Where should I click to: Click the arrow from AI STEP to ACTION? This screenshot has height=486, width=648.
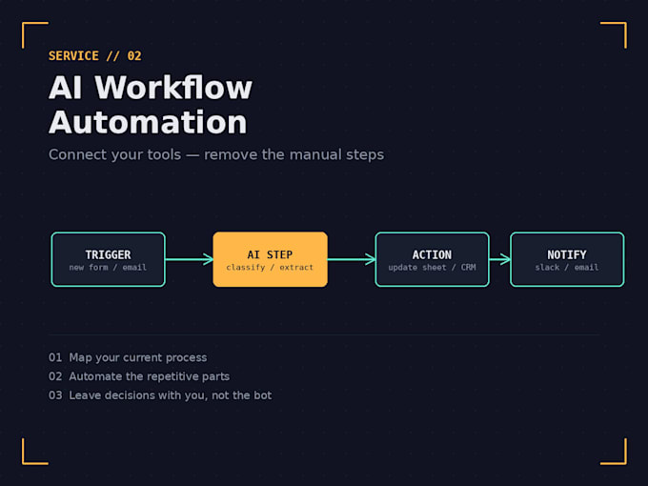pos(352,259)
